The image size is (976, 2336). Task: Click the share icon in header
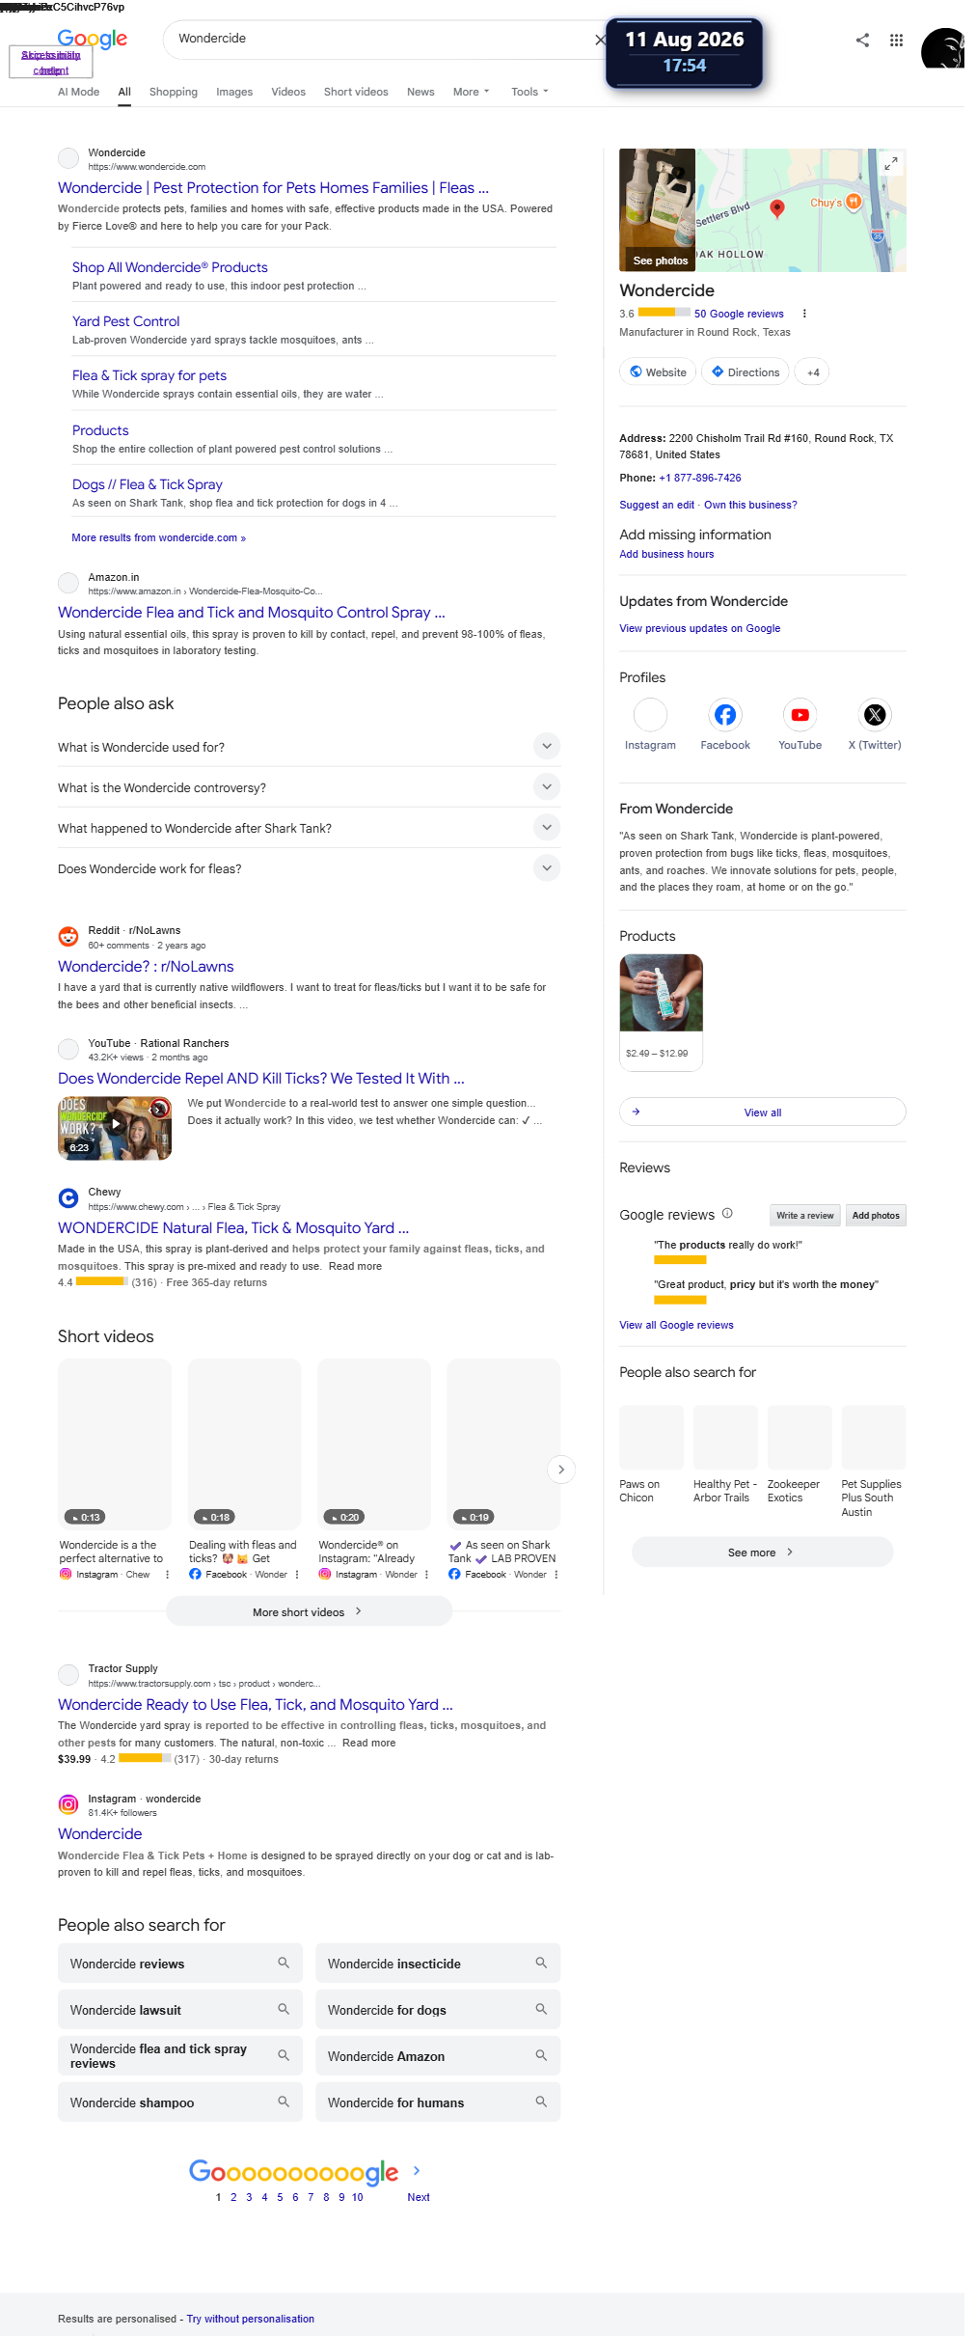pos(862,40)
